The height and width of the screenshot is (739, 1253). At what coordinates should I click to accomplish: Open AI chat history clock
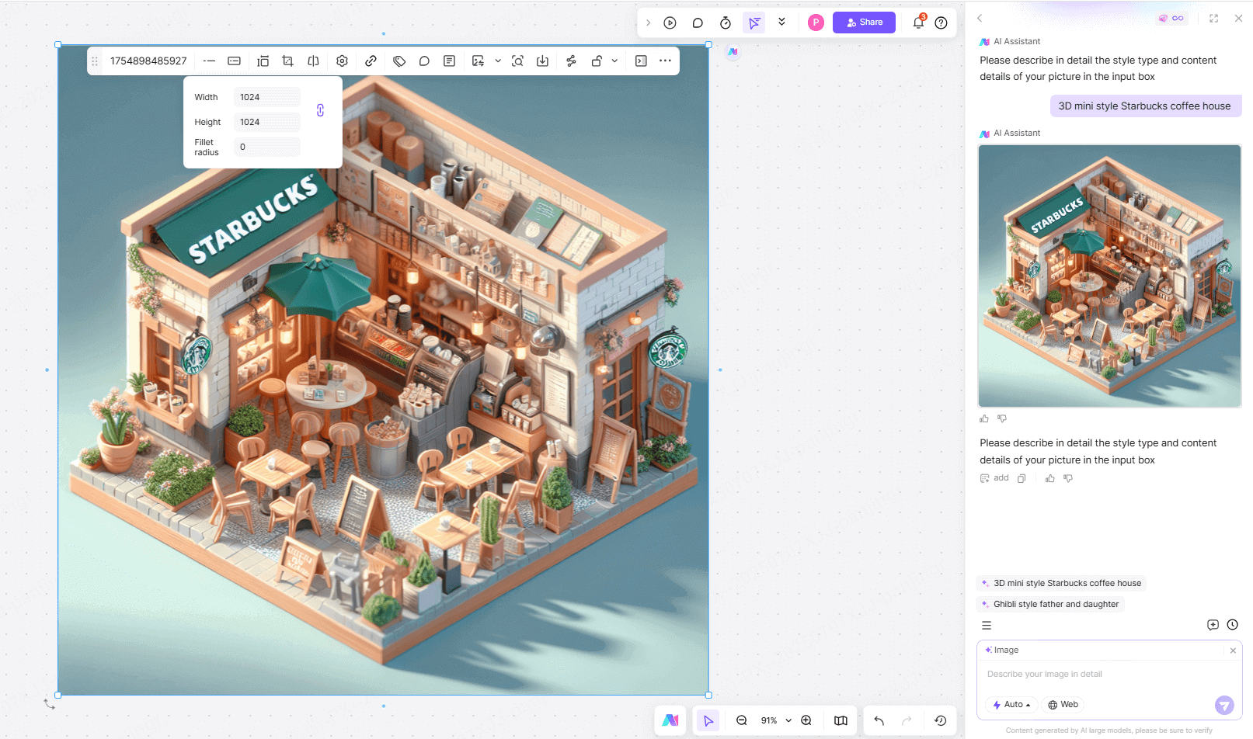(1232, 625)
